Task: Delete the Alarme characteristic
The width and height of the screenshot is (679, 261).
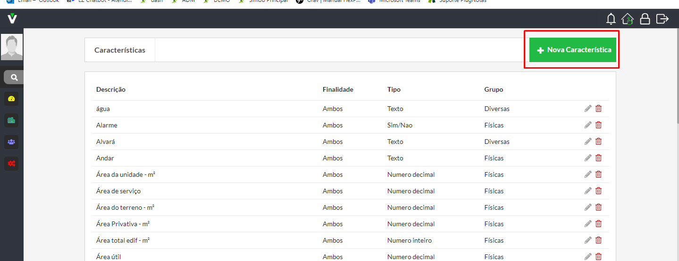Action: tap(598, 125)
